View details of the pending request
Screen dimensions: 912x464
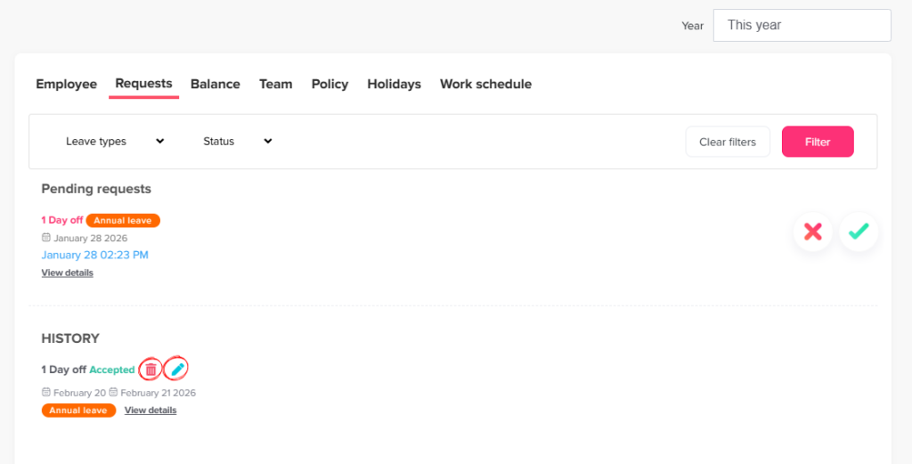[x=67, y=273]
